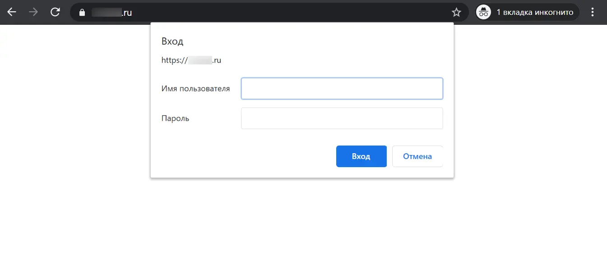Click the "Имя пользователя" input field

coord(342,89)
